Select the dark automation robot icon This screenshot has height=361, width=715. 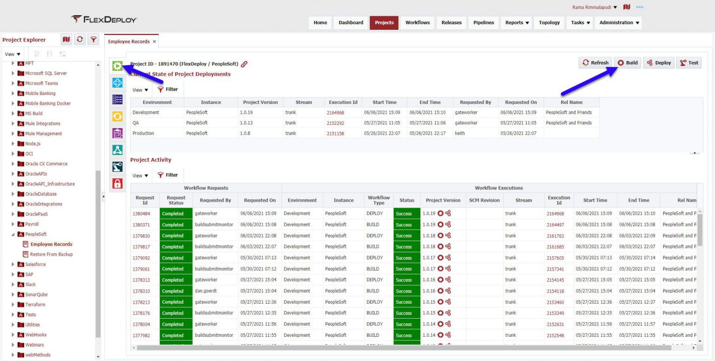[117, 166]
